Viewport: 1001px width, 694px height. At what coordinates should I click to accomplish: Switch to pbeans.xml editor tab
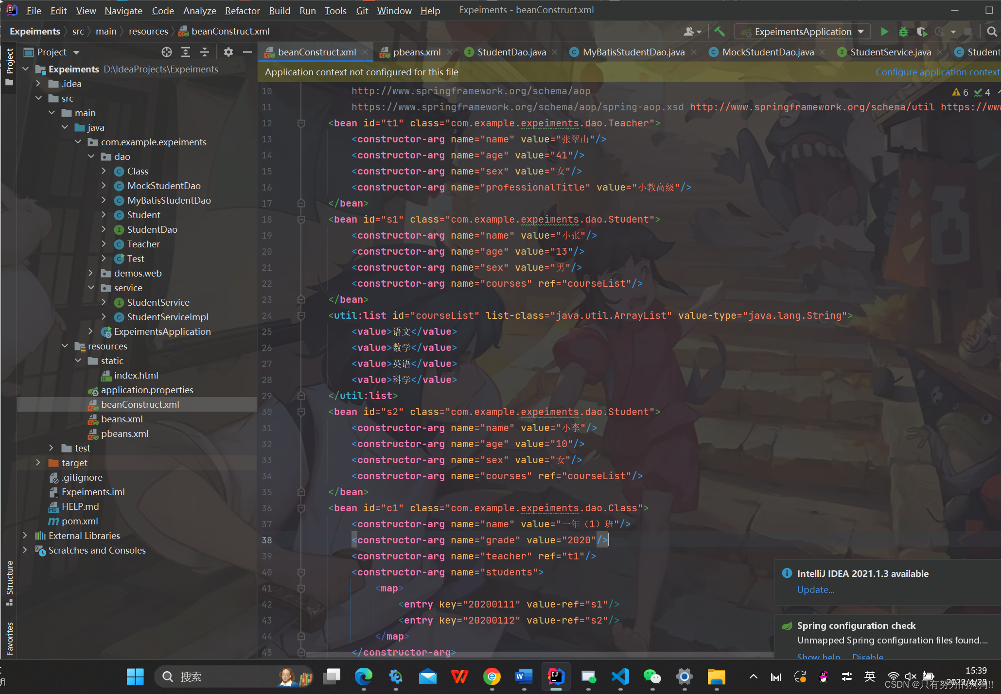coord(416,52)
